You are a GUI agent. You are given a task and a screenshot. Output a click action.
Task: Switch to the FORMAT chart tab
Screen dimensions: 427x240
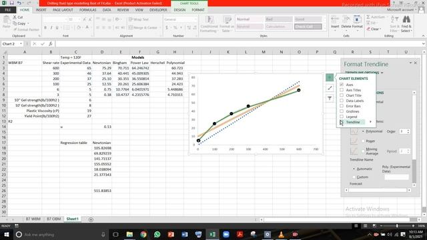click(198, 10)
